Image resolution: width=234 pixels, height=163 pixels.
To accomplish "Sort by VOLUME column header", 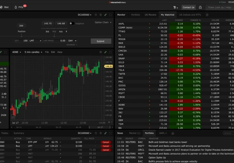I will pyautogui.click(x=215, y=20).
